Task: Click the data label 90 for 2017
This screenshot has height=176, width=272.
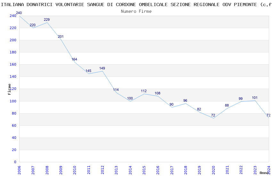Action: point(172,104)
